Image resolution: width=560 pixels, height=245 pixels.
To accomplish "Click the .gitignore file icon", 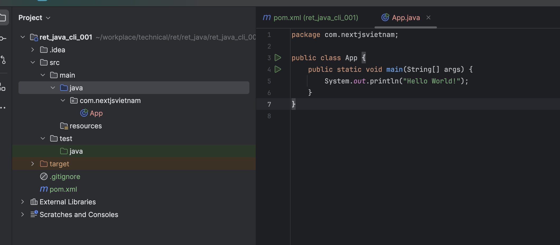I will click(x=44, y=176).
